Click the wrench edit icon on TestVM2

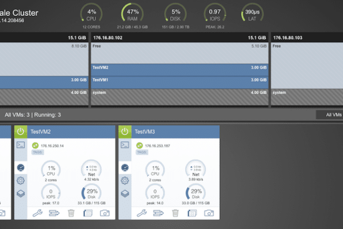pyautogui.click(x=38, y=213)
